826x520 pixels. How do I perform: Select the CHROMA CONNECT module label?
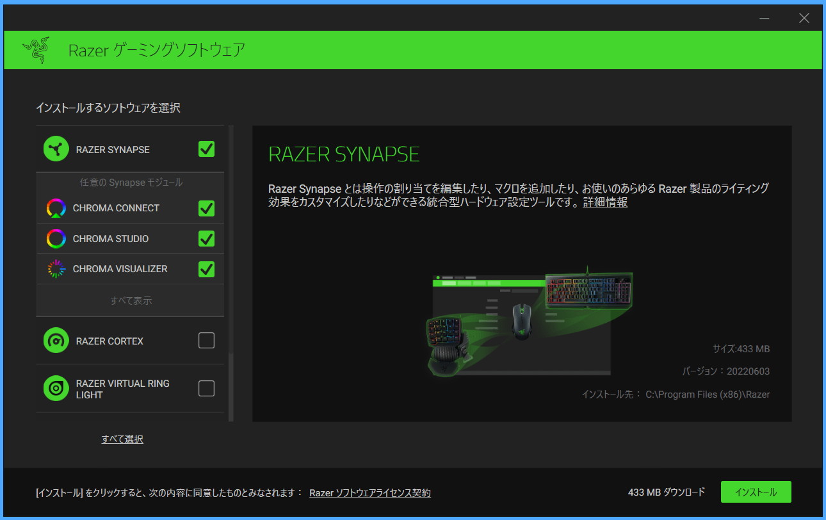tap(116, 208)
